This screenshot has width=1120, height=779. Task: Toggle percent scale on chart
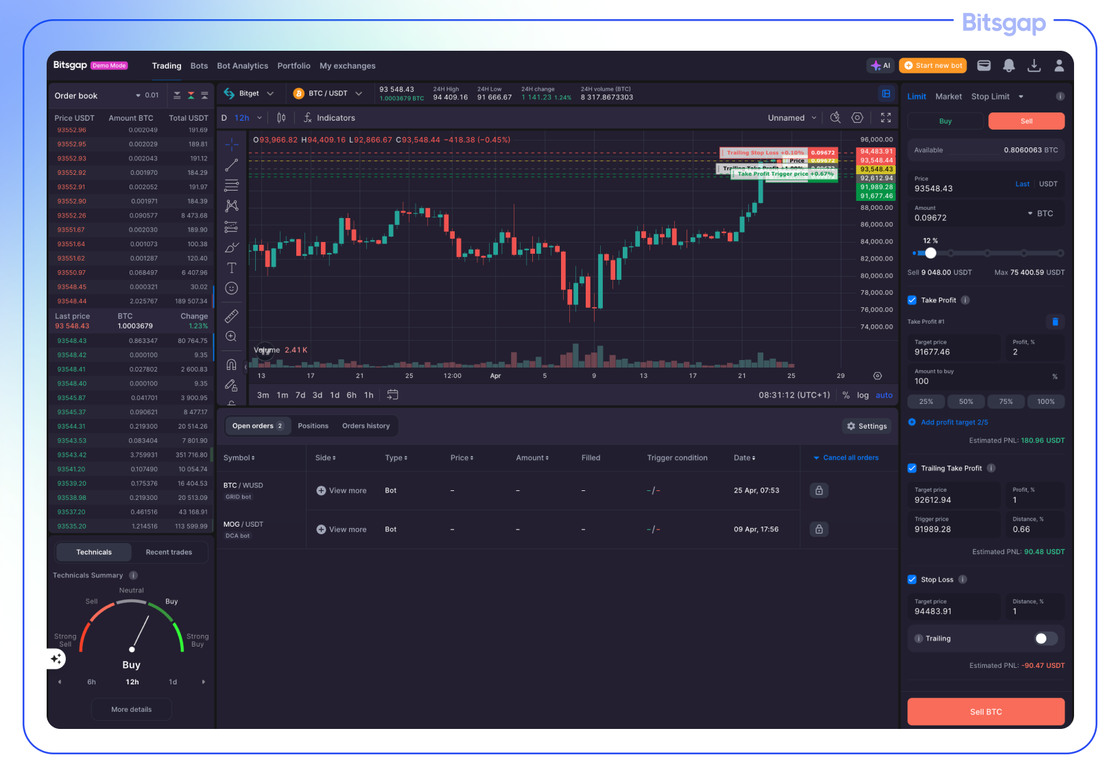(846, 395)
